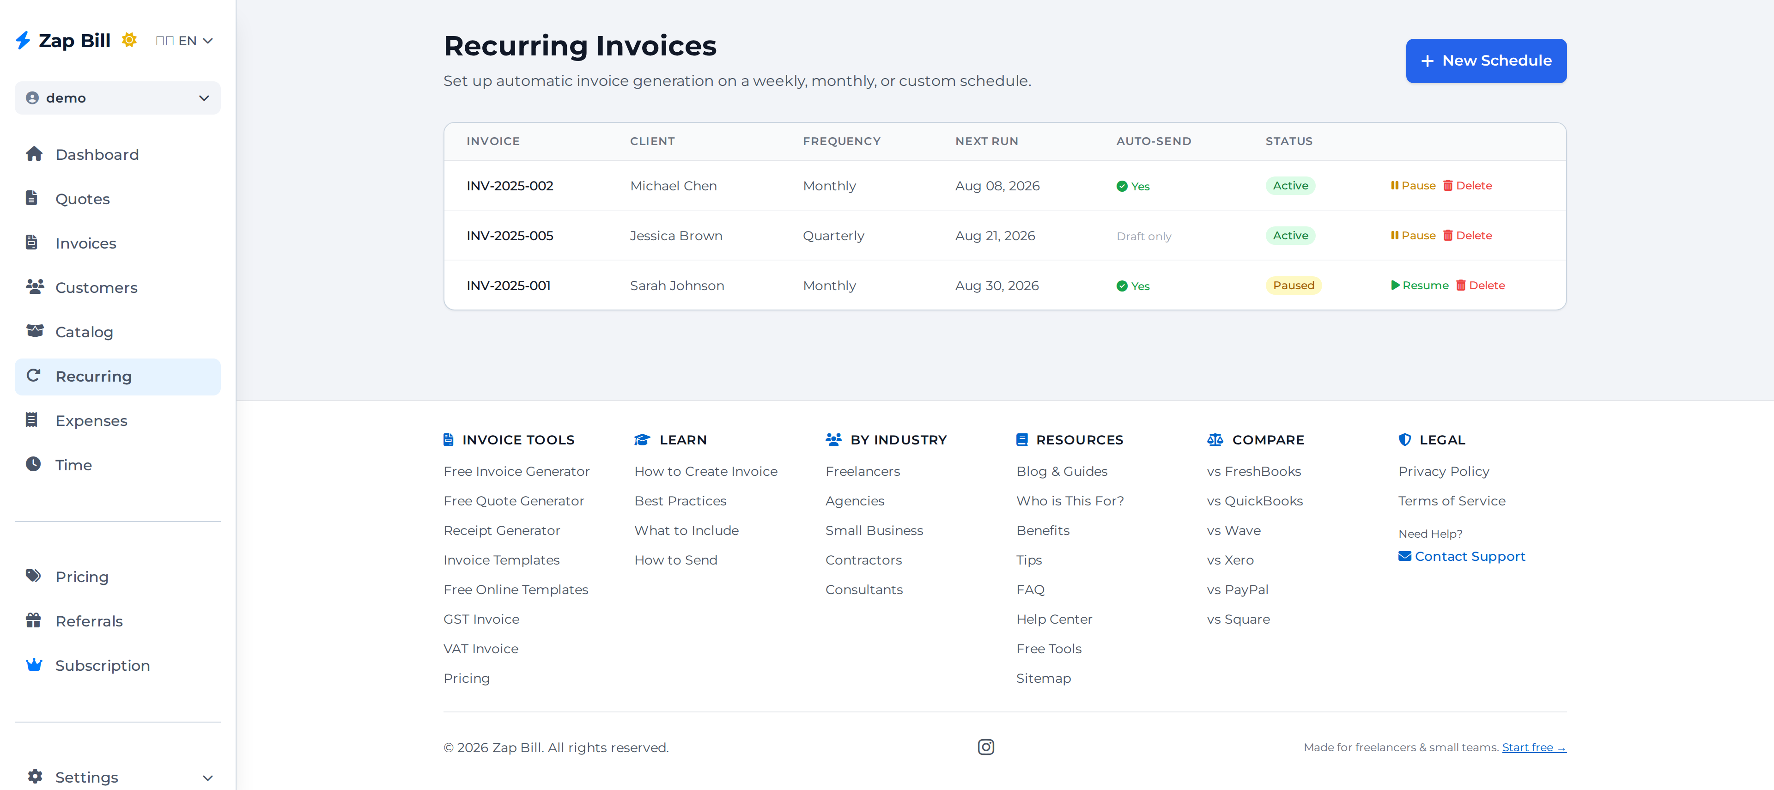
Task: Delete the INV-2025-002 schedule
Action: [x=1467, y=185]
